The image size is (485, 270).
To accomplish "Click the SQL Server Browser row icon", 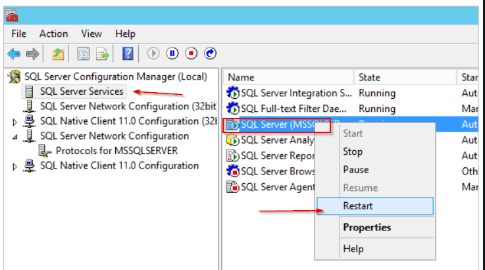I will pyautogui.click(x=232, y=171).
